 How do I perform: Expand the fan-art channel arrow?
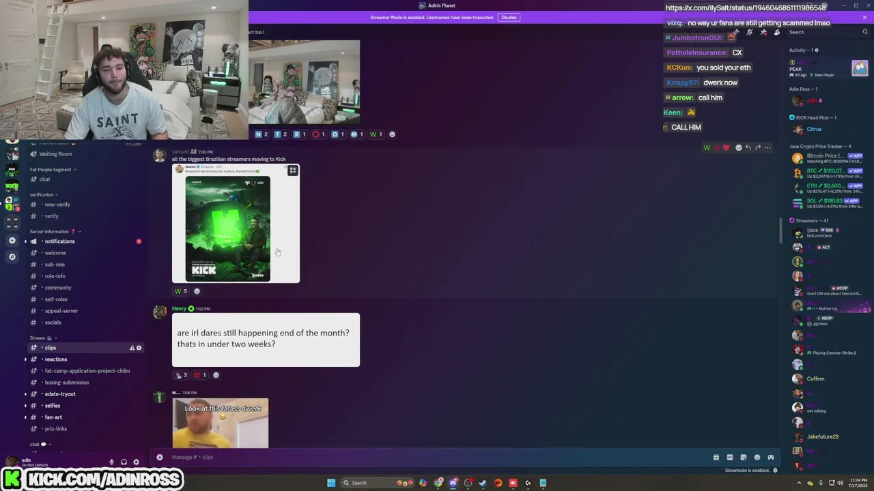point(26,417)
